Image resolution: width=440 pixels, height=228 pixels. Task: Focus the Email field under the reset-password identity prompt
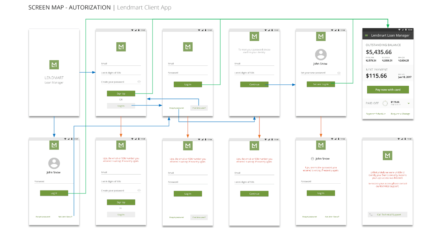tap(254, 64)
